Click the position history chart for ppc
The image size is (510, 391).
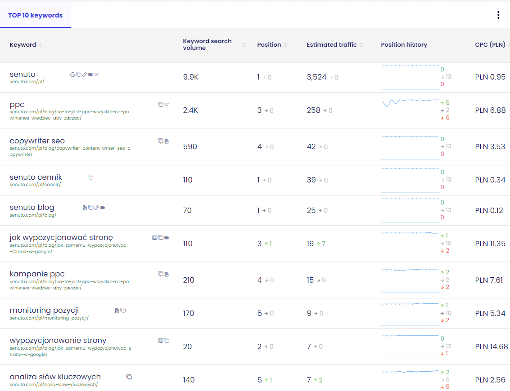pos(410,111)
